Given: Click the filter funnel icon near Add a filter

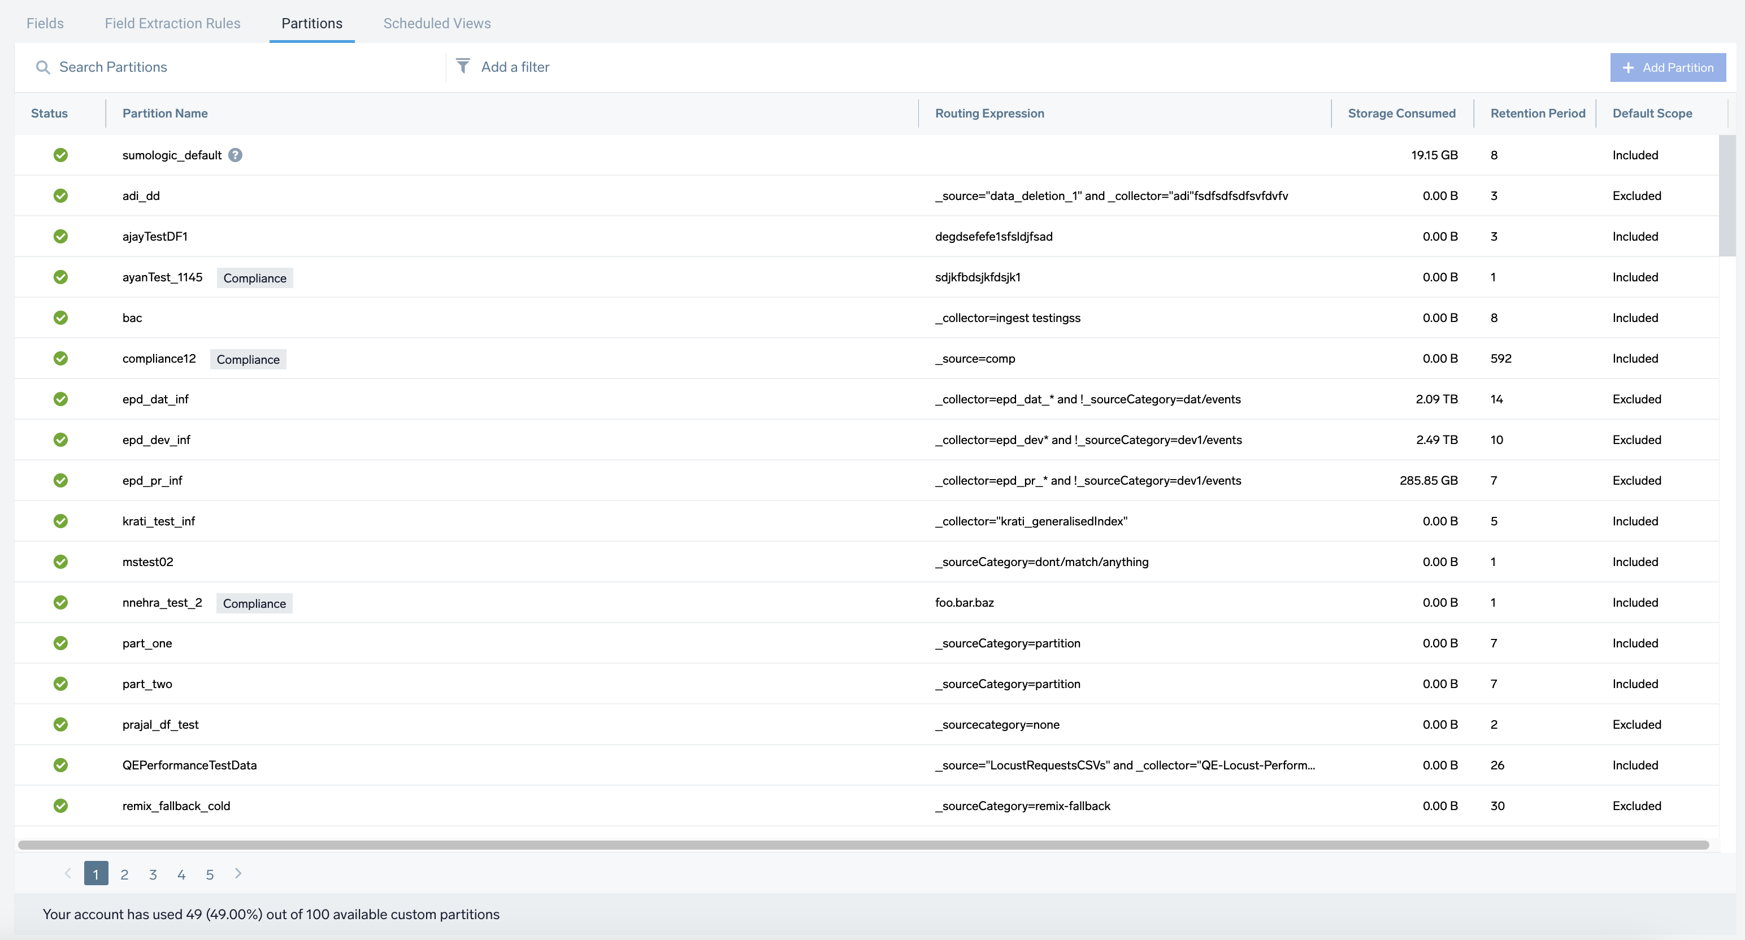Looking at the screenshot, I should click(463, 66).
